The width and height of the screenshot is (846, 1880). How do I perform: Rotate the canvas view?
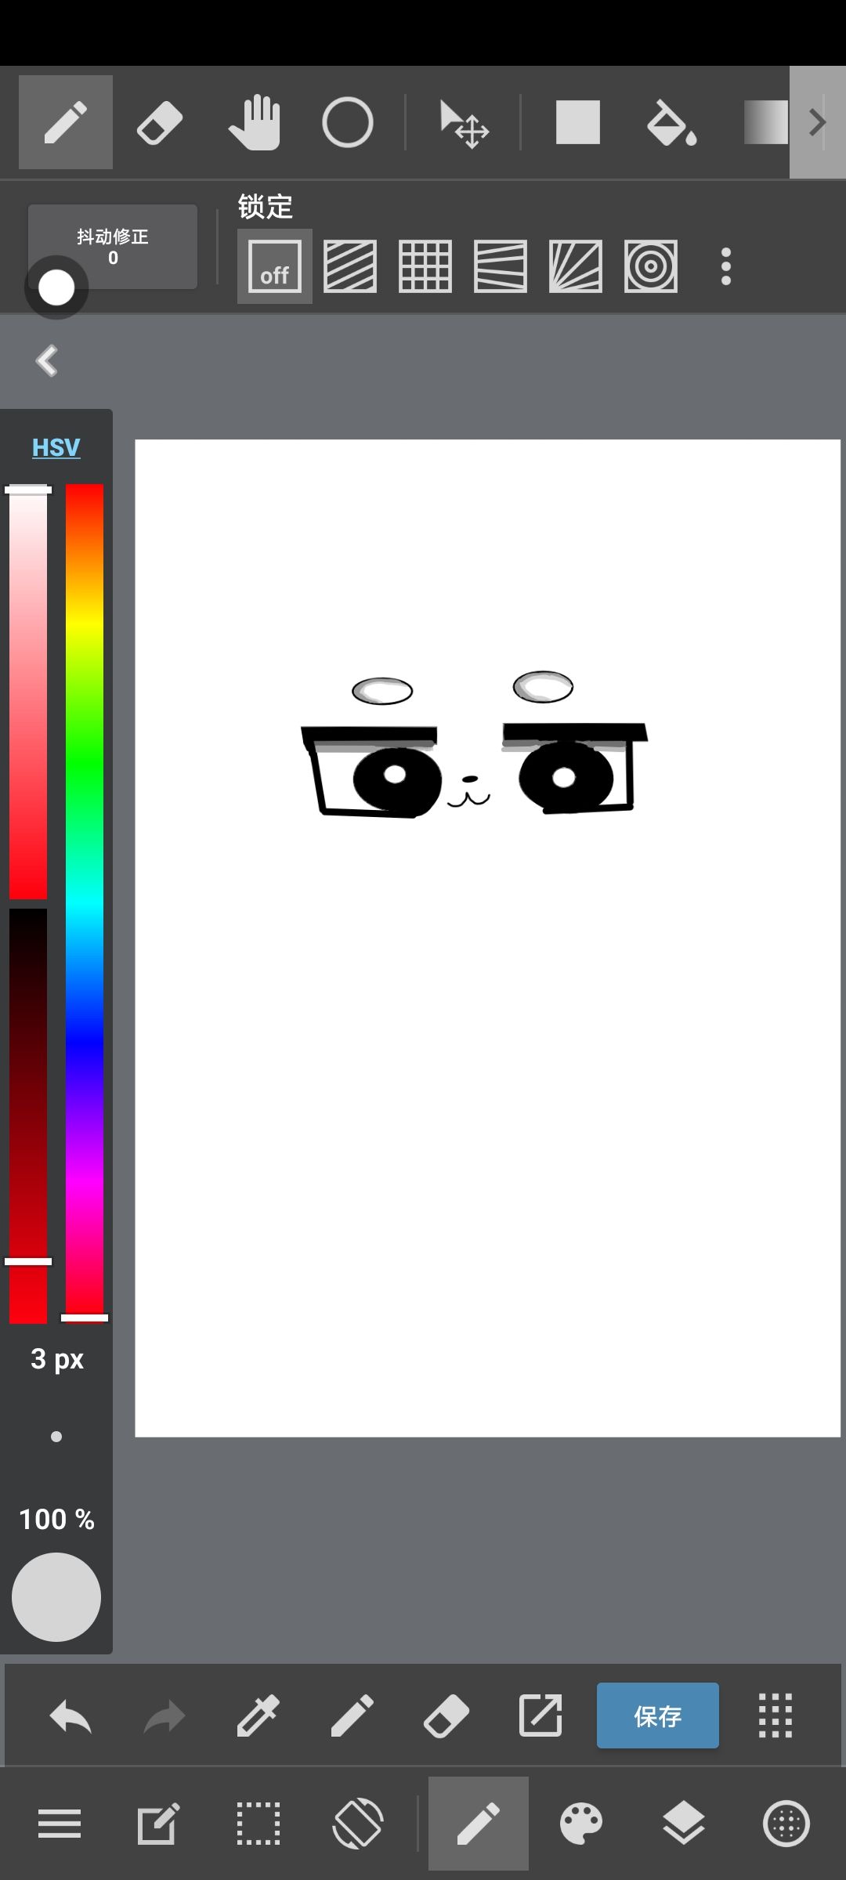pos(358,1824)
